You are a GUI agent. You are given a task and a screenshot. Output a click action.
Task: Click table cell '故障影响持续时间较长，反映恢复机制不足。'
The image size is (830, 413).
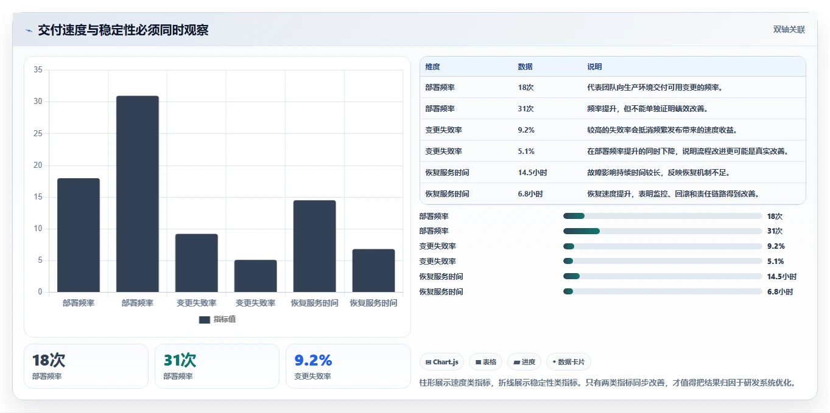pos(658,173)
